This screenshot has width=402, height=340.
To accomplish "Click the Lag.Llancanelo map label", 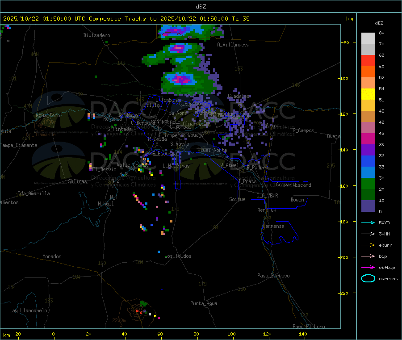I will click(28, 311).
